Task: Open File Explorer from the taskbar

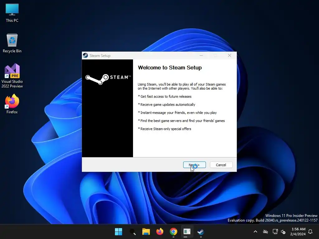Action: tap(146, 232)
